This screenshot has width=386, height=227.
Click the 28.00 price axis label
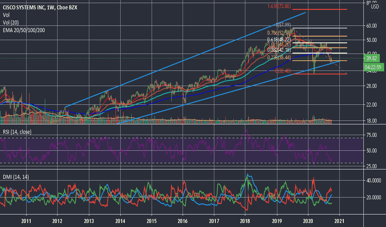[x=372, y=86]
